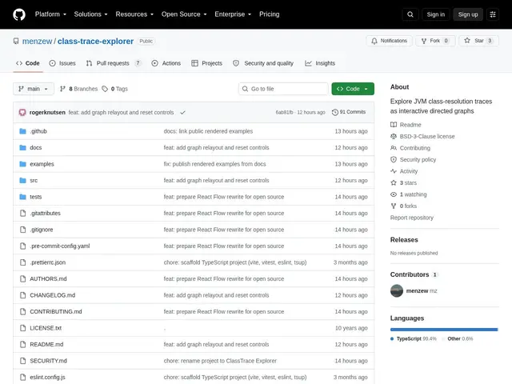Click the Sign in link

(x=435, y=14)
